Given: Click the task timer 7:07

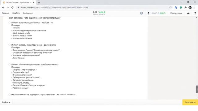Looking at the screenshot, I should coord(95,12).
